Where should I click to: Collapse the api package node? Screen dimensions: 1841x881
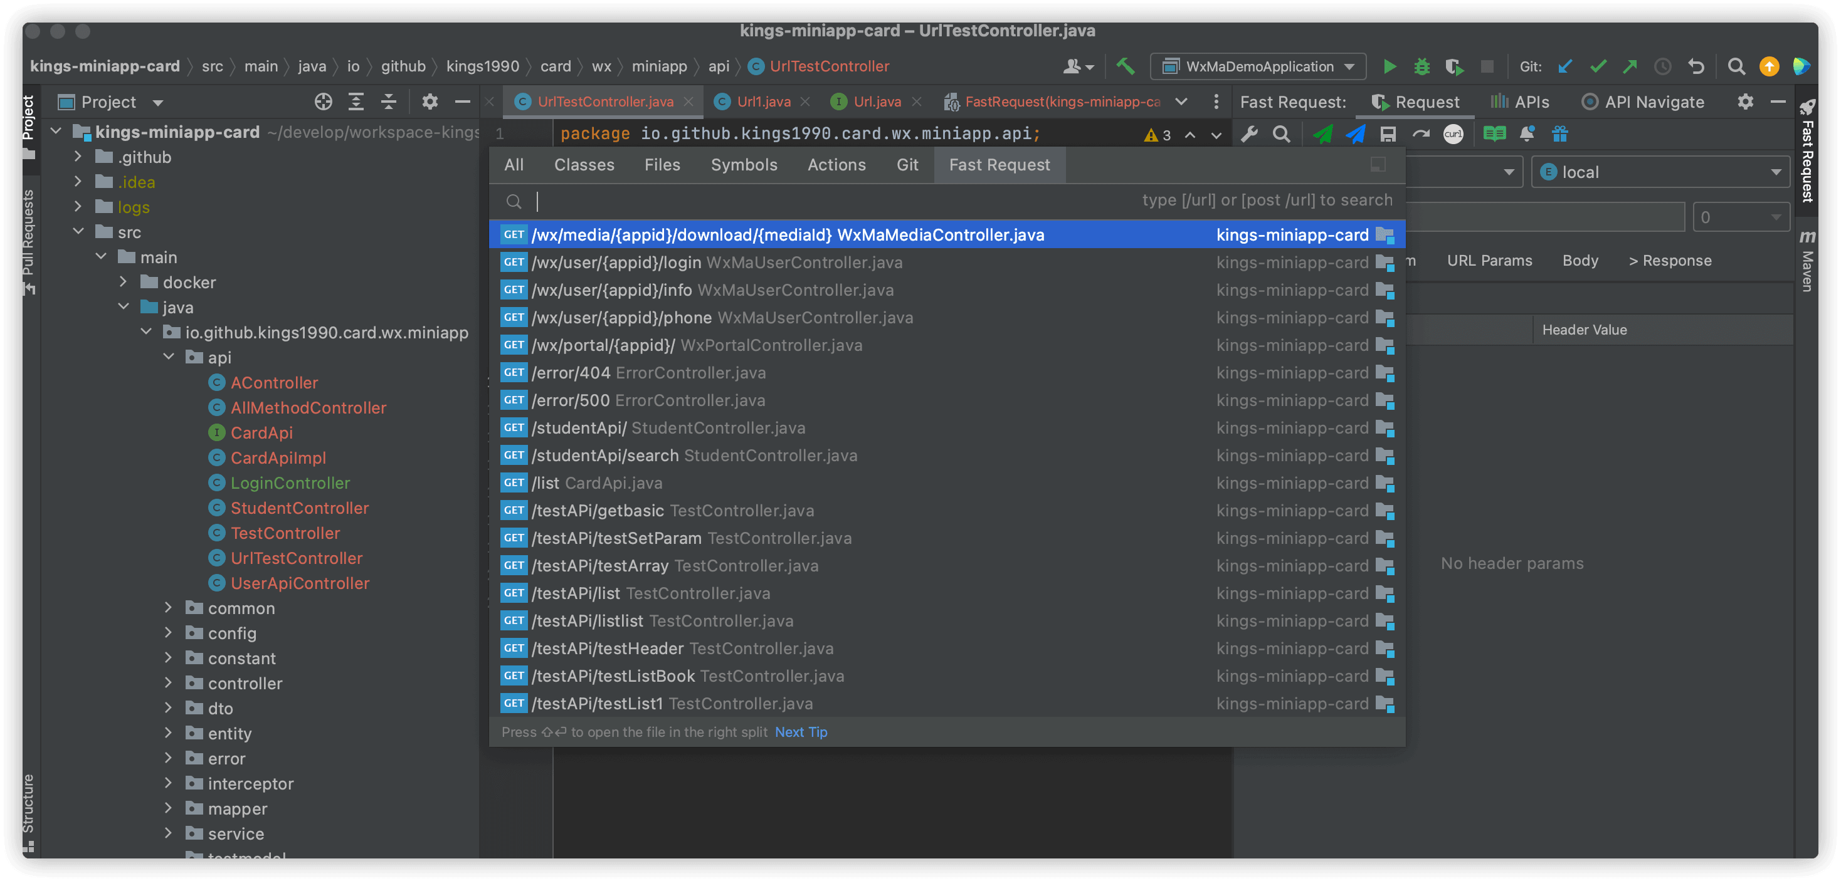tap(168, 357)
